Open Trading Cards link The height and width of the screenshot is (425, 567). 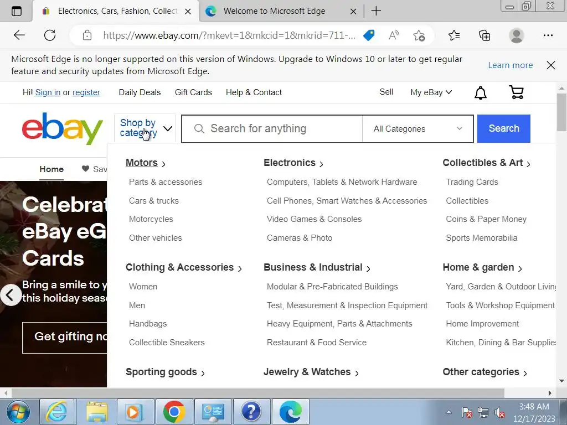pos(472,182)
